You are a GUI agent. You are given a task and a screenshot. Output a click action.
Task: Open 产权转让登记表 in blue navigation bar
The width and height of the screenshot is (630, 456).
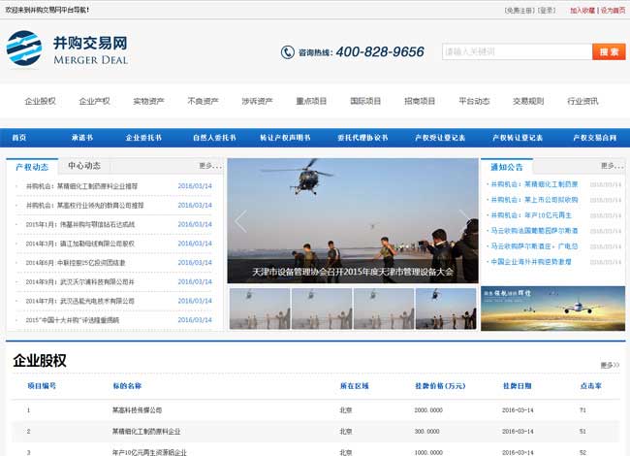[518, 138]
